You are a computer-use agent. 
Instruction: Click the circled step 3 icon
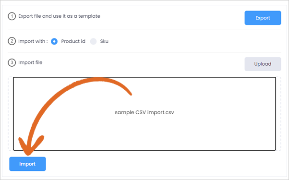pyautogui.click(x=12, y=63)
